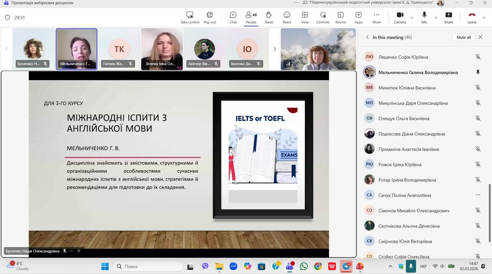This screenshot has height=274, width=492.
Task: Expand Camera options dropdown arrow
Action: pyautogui.click(x=412, y=18)
